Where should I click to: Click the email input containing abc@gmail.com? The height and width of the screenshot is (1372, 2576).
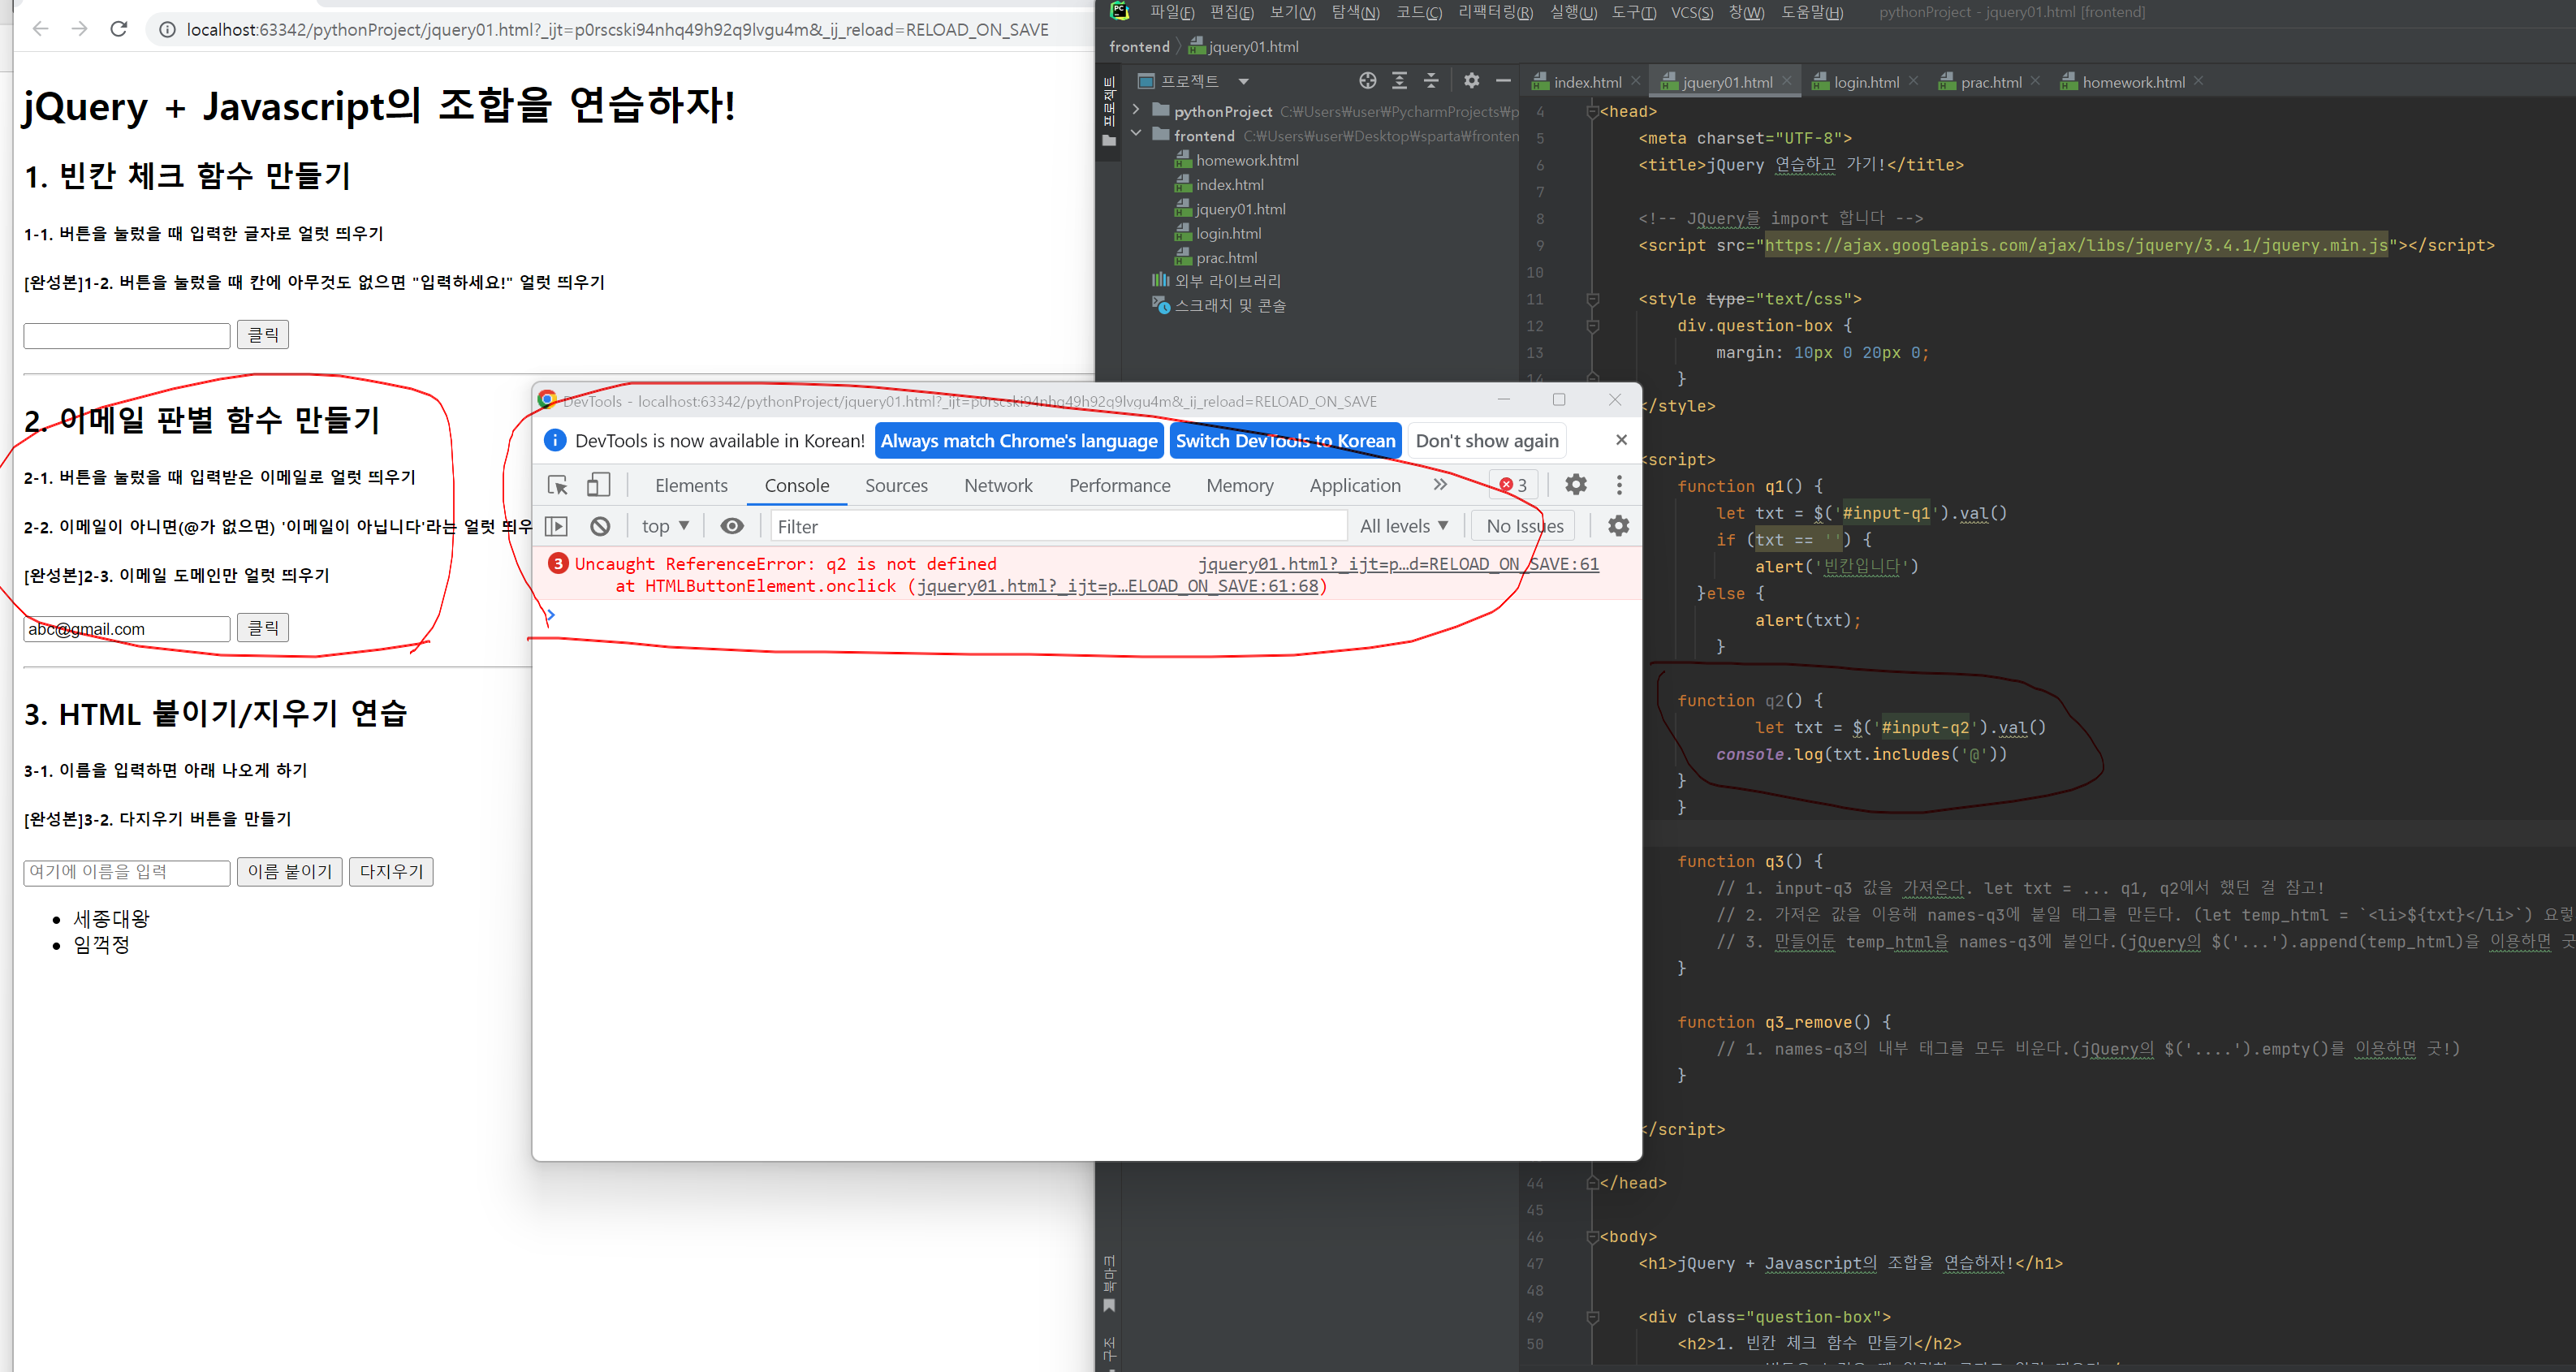pyautogui.click(x=127, y=629)
